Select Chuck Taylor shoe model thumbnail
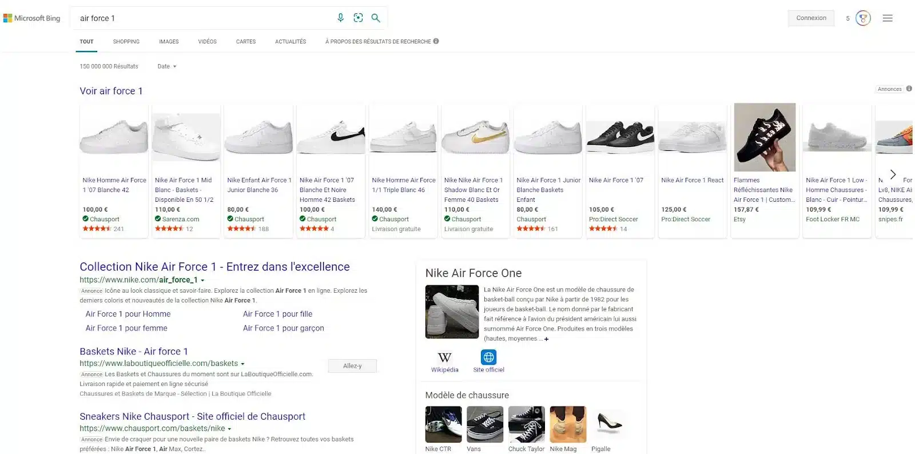The width and height of the screenshot is (915, 454). click(526, 425)
